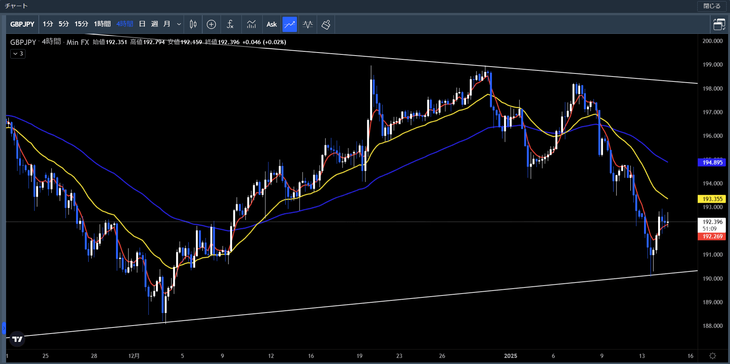
Task: Click the 高値192.794 value in legend
Action: point(148,42)
